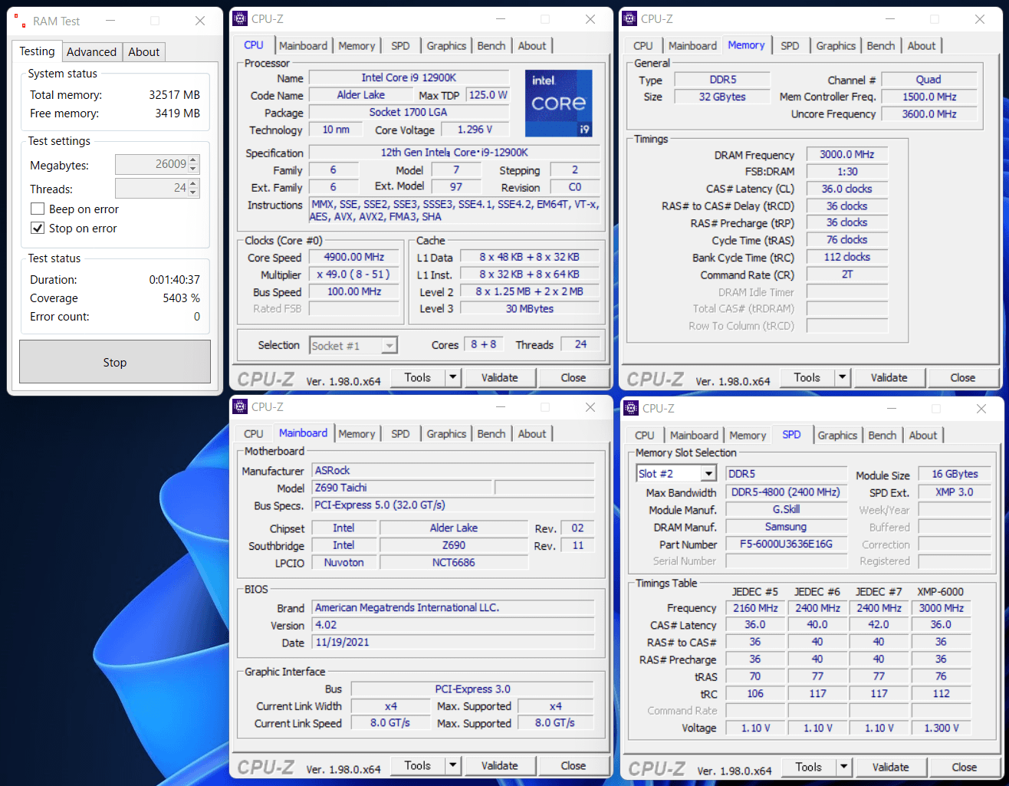This screenshot has height=786, width=1009.
Task: Click the 'ASRock' manufacturer value
Action: point(453,470)
